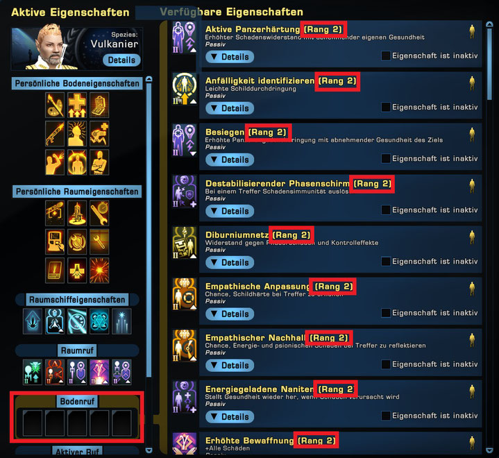Open the Aktive Eigenschaften tab
The width and height of the screenshot is (499, 458).
click(70, 12)
